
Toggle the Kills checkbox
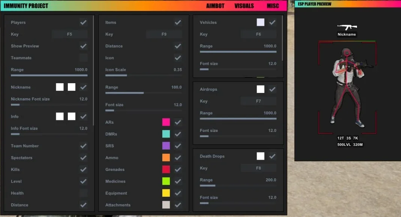pos(83,169)
